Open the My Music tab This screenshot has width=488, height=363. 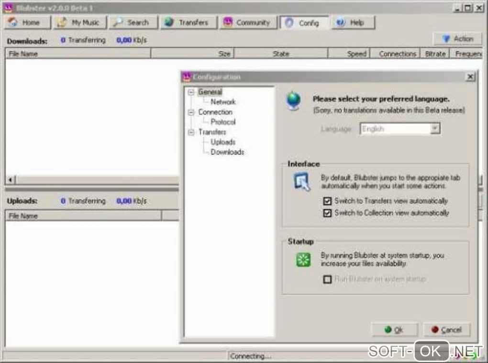tap(80, 23)
